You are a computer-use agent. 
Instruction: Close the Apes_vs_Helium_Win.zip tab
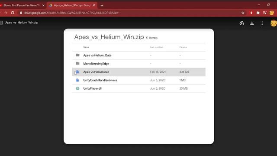point(94,5)
